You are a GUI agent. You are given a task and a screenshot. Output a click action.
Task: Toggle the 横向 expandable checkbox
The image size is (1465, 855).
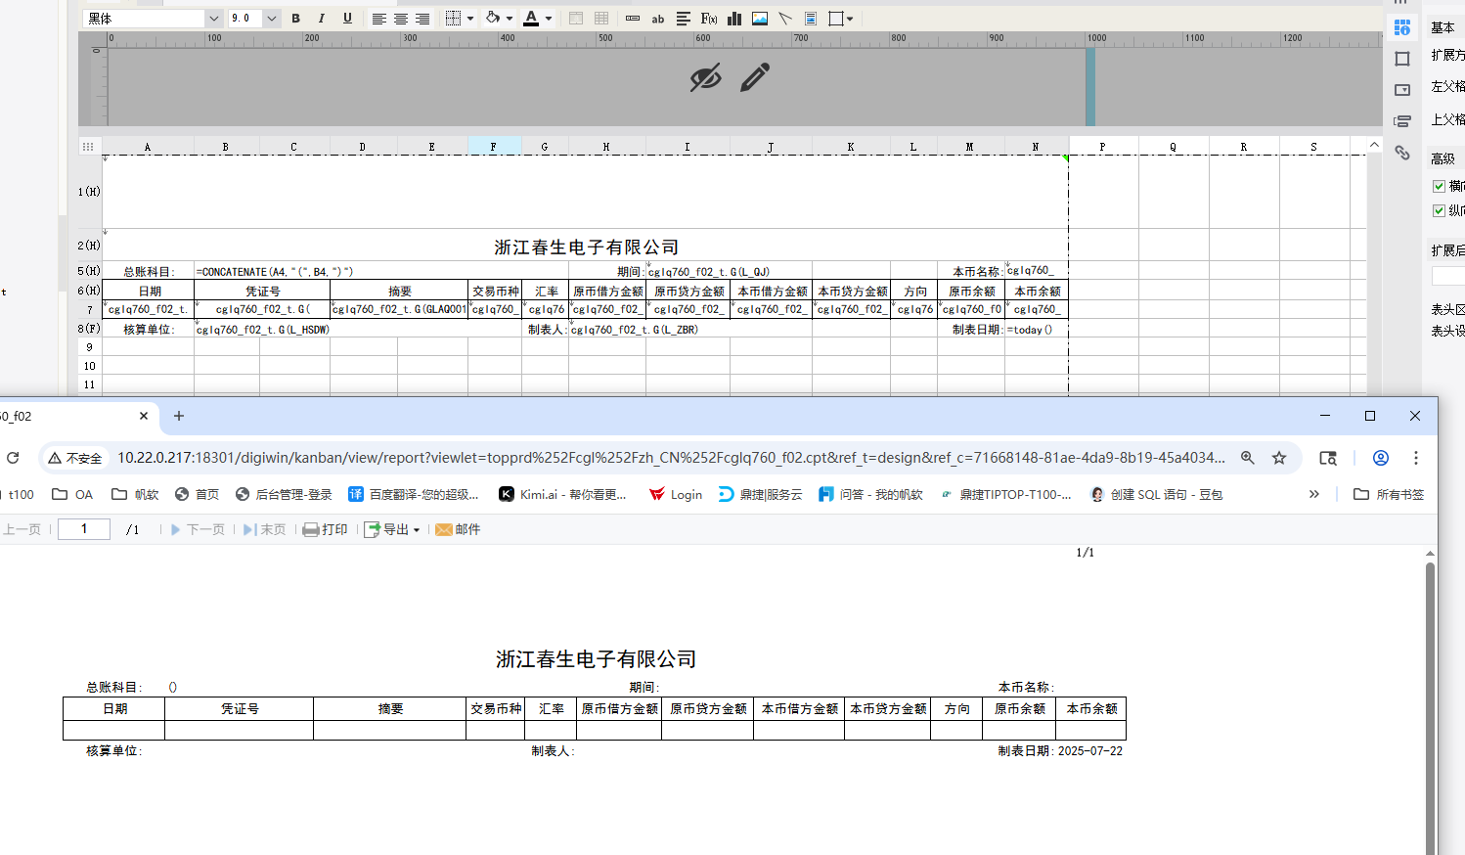tap(1439, 186)
